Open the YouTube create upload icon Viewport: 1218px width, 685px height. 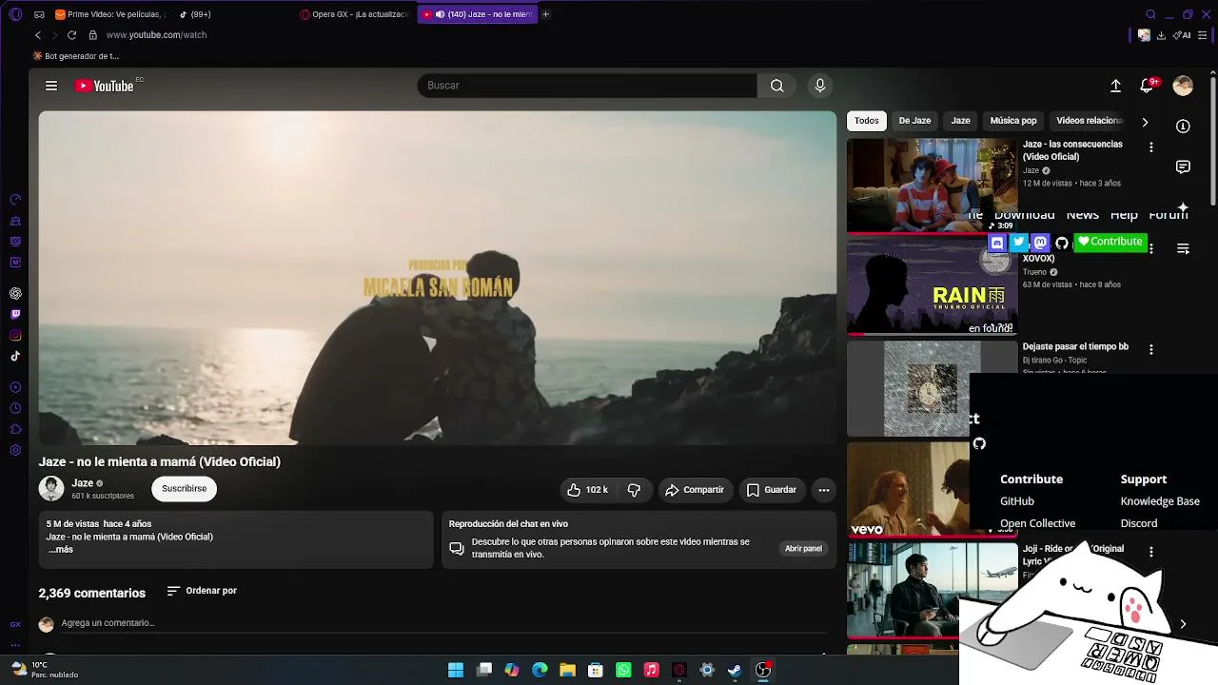click(x=1115, y=86)
